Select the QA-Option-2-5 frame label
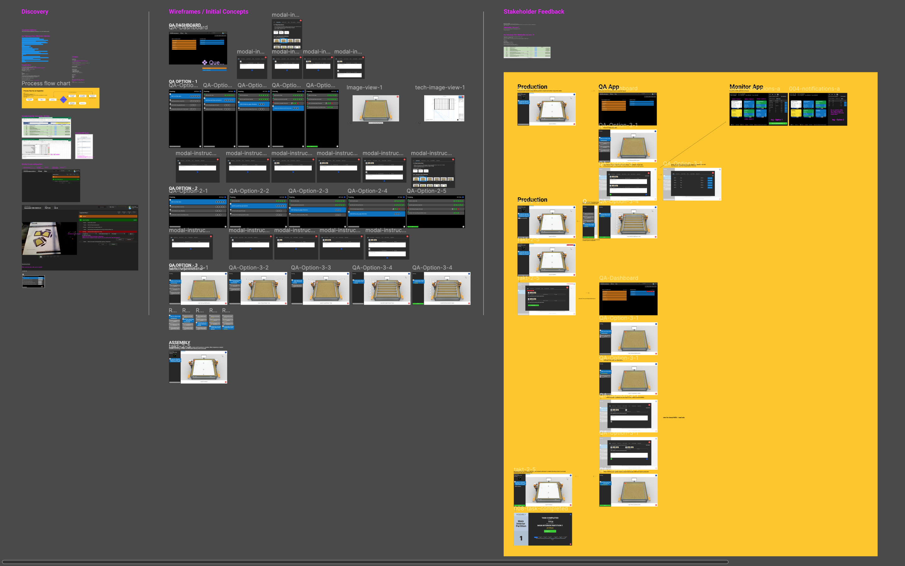905x566 pixels. [426, 191]
